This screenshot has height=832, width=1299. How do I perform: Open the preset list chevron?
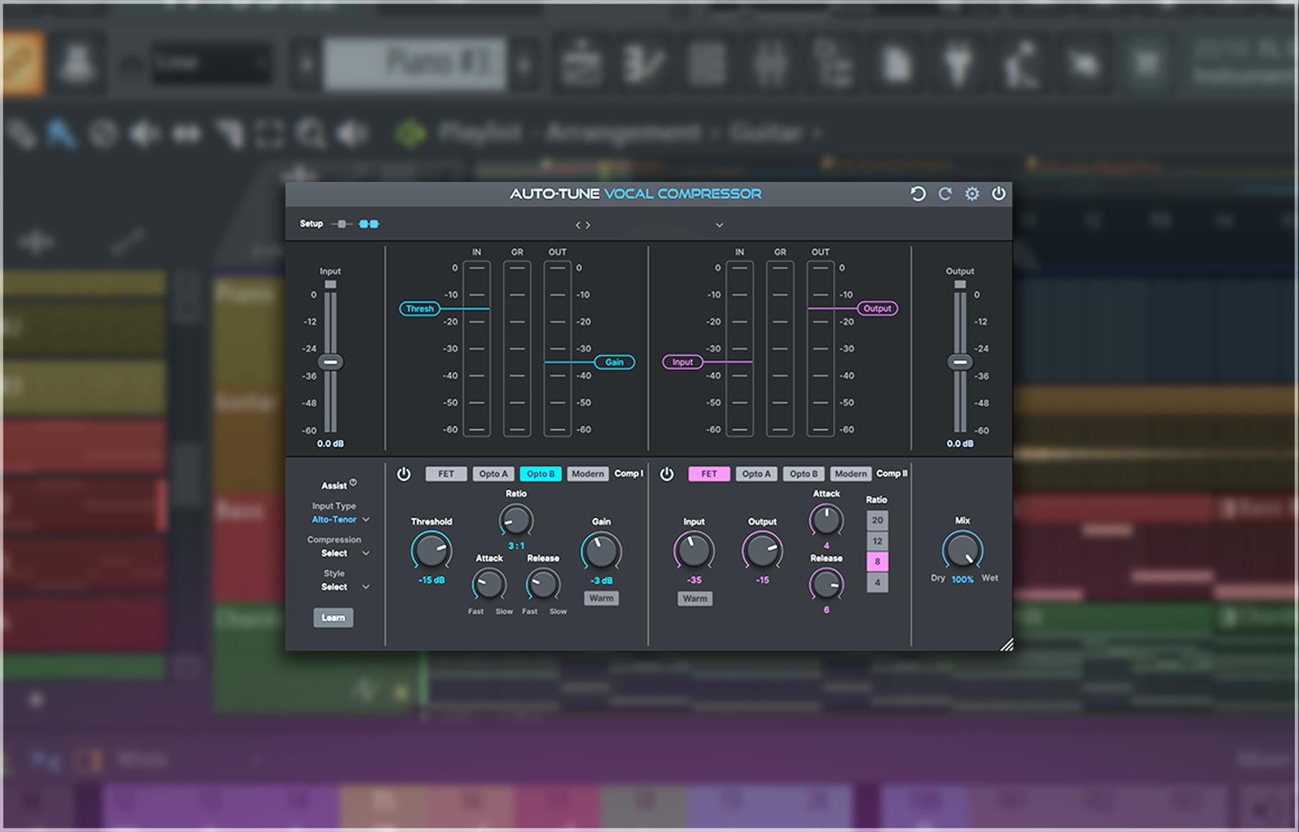(719, 225)
